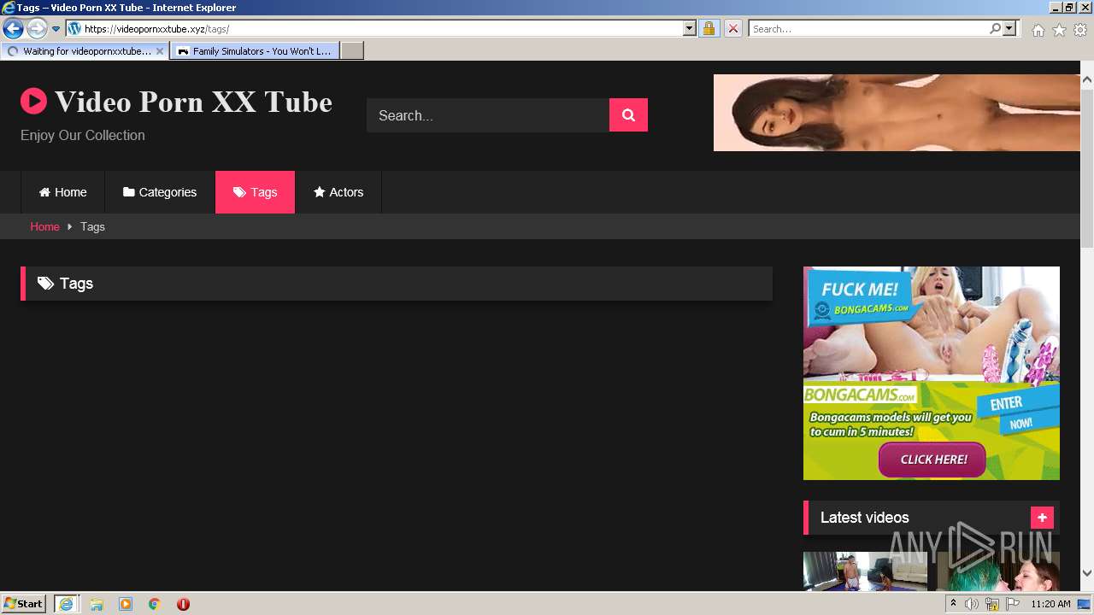The height and width of the screenshot is (615, 1094).
Task: Open the Tools gear menu
Action: pos(1080,30)
